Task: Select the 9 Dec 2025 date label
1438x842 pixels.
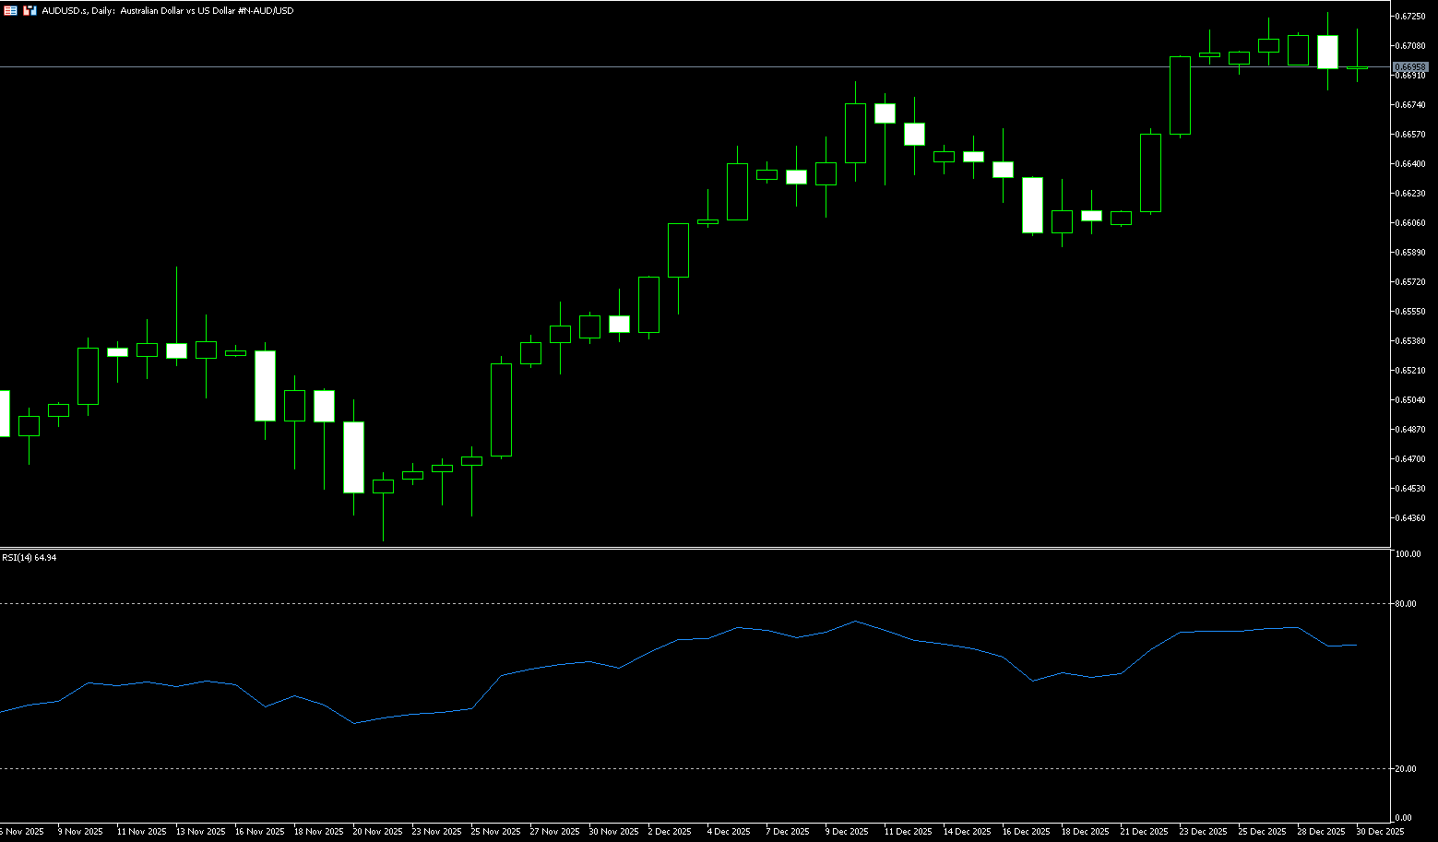Action: [847, 832]
